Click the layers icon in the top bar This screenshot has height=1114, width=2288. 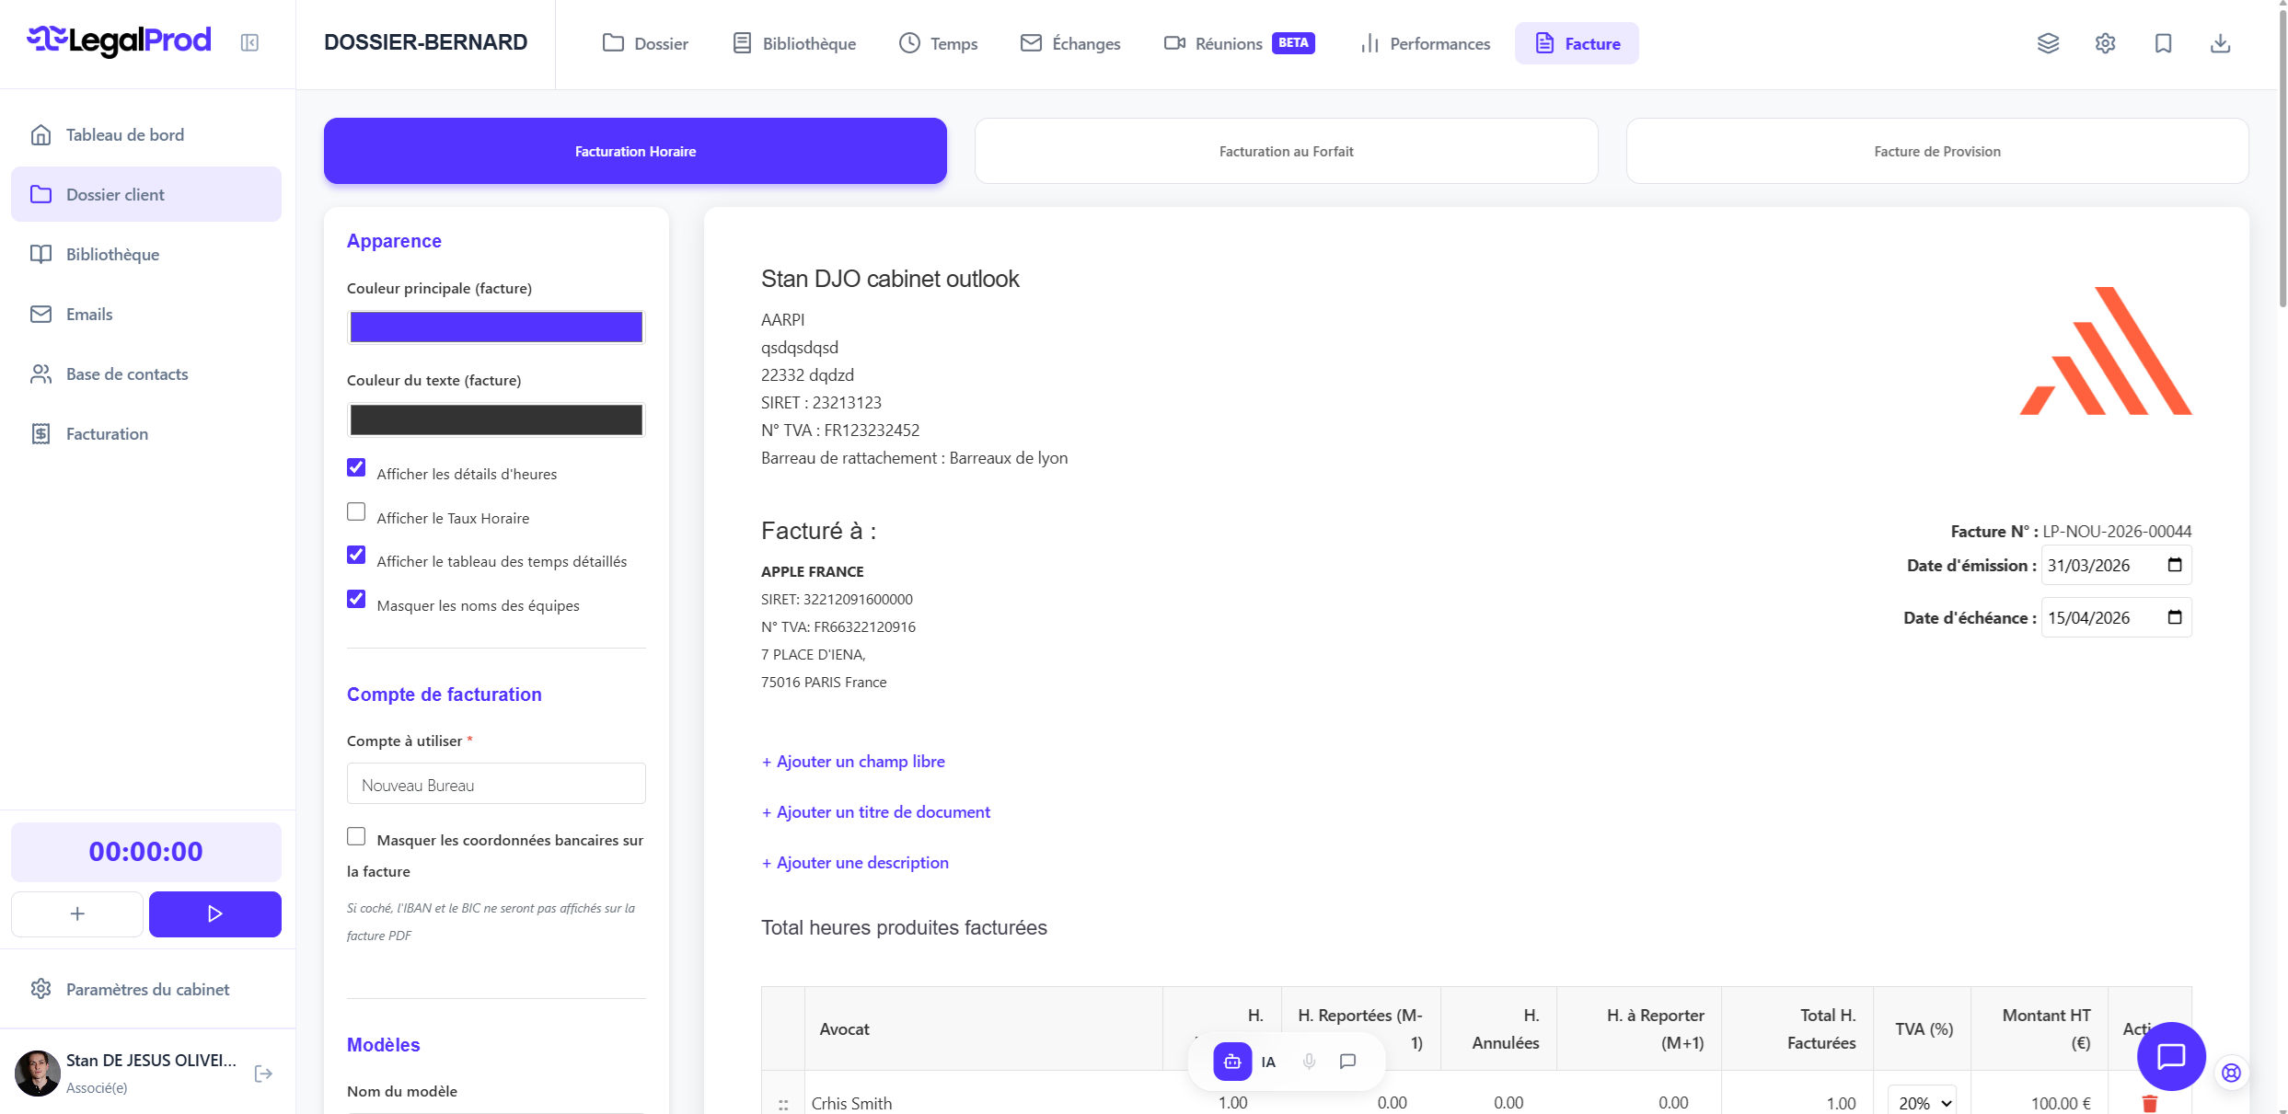pos(2048,43)
